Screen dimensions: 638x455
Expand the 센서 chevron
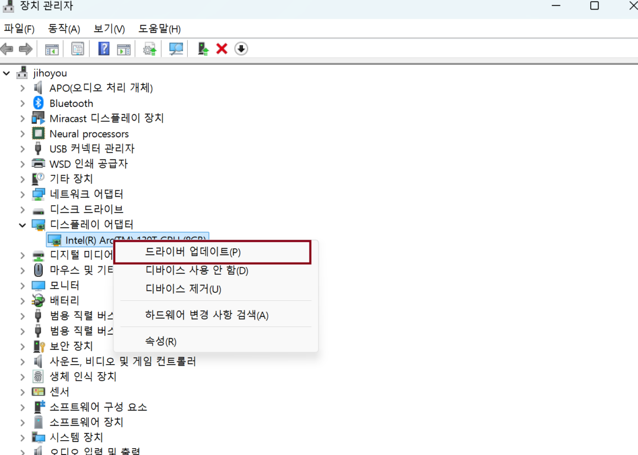click(x=22, y=392)
